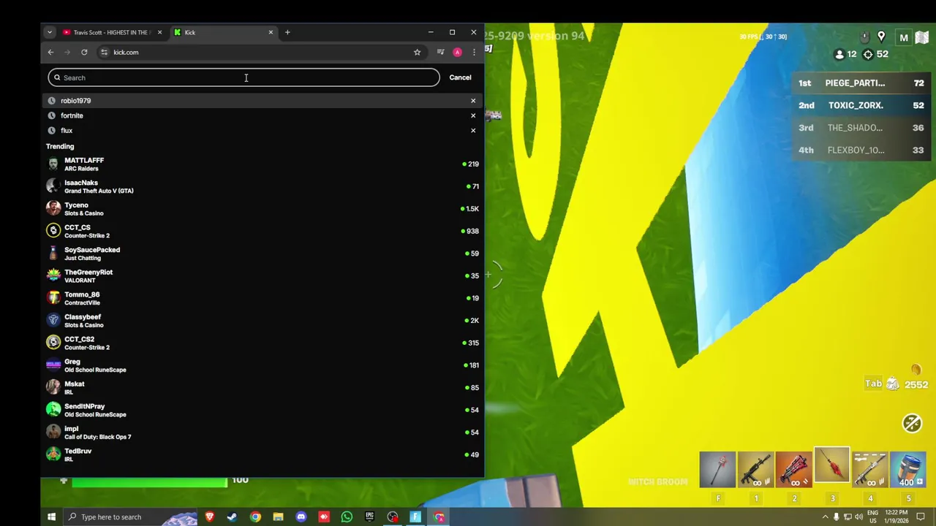Click the Kick search input field
The height and width of the screenshot is (526, 936).
point(244,77)
